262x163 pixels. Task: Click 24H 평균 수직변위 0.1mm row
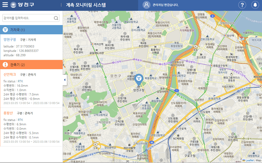(21, 138)
